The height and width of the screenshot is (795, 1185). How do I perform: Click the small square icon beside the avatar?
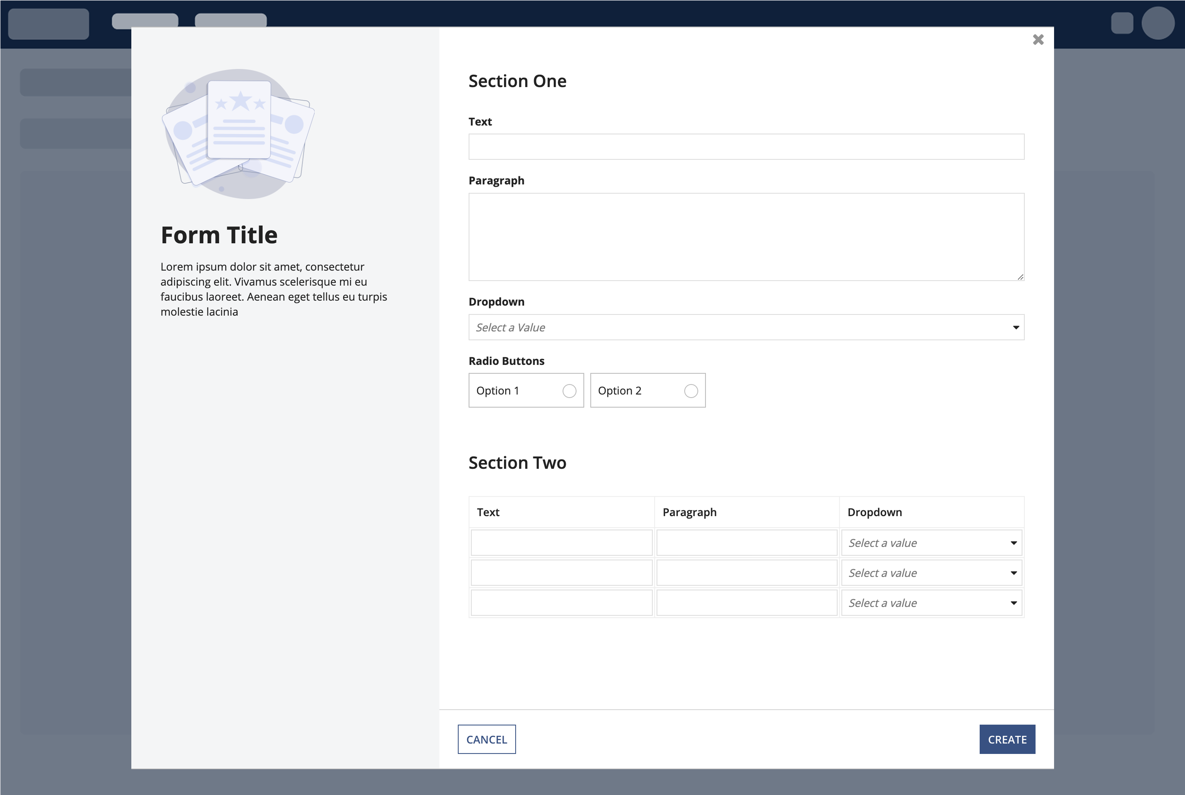[x=1121, y=23]
